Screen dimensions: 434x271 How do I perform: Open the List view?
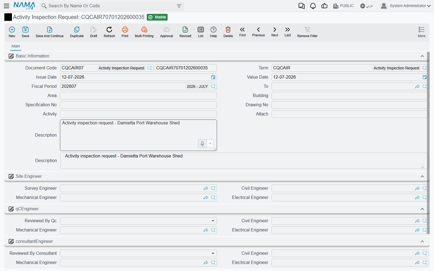tap(201, 32)
